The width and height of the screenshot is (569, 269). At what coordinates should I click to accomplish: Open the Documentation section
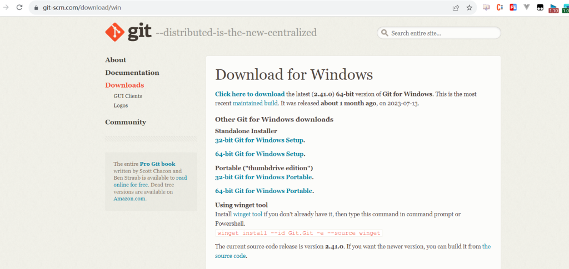tap(132, 73)
